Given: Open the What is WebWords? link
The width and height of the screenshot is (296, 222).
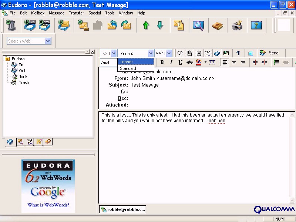Looking at the screenshot, I should pyautogui.click(x=48, y=205).
